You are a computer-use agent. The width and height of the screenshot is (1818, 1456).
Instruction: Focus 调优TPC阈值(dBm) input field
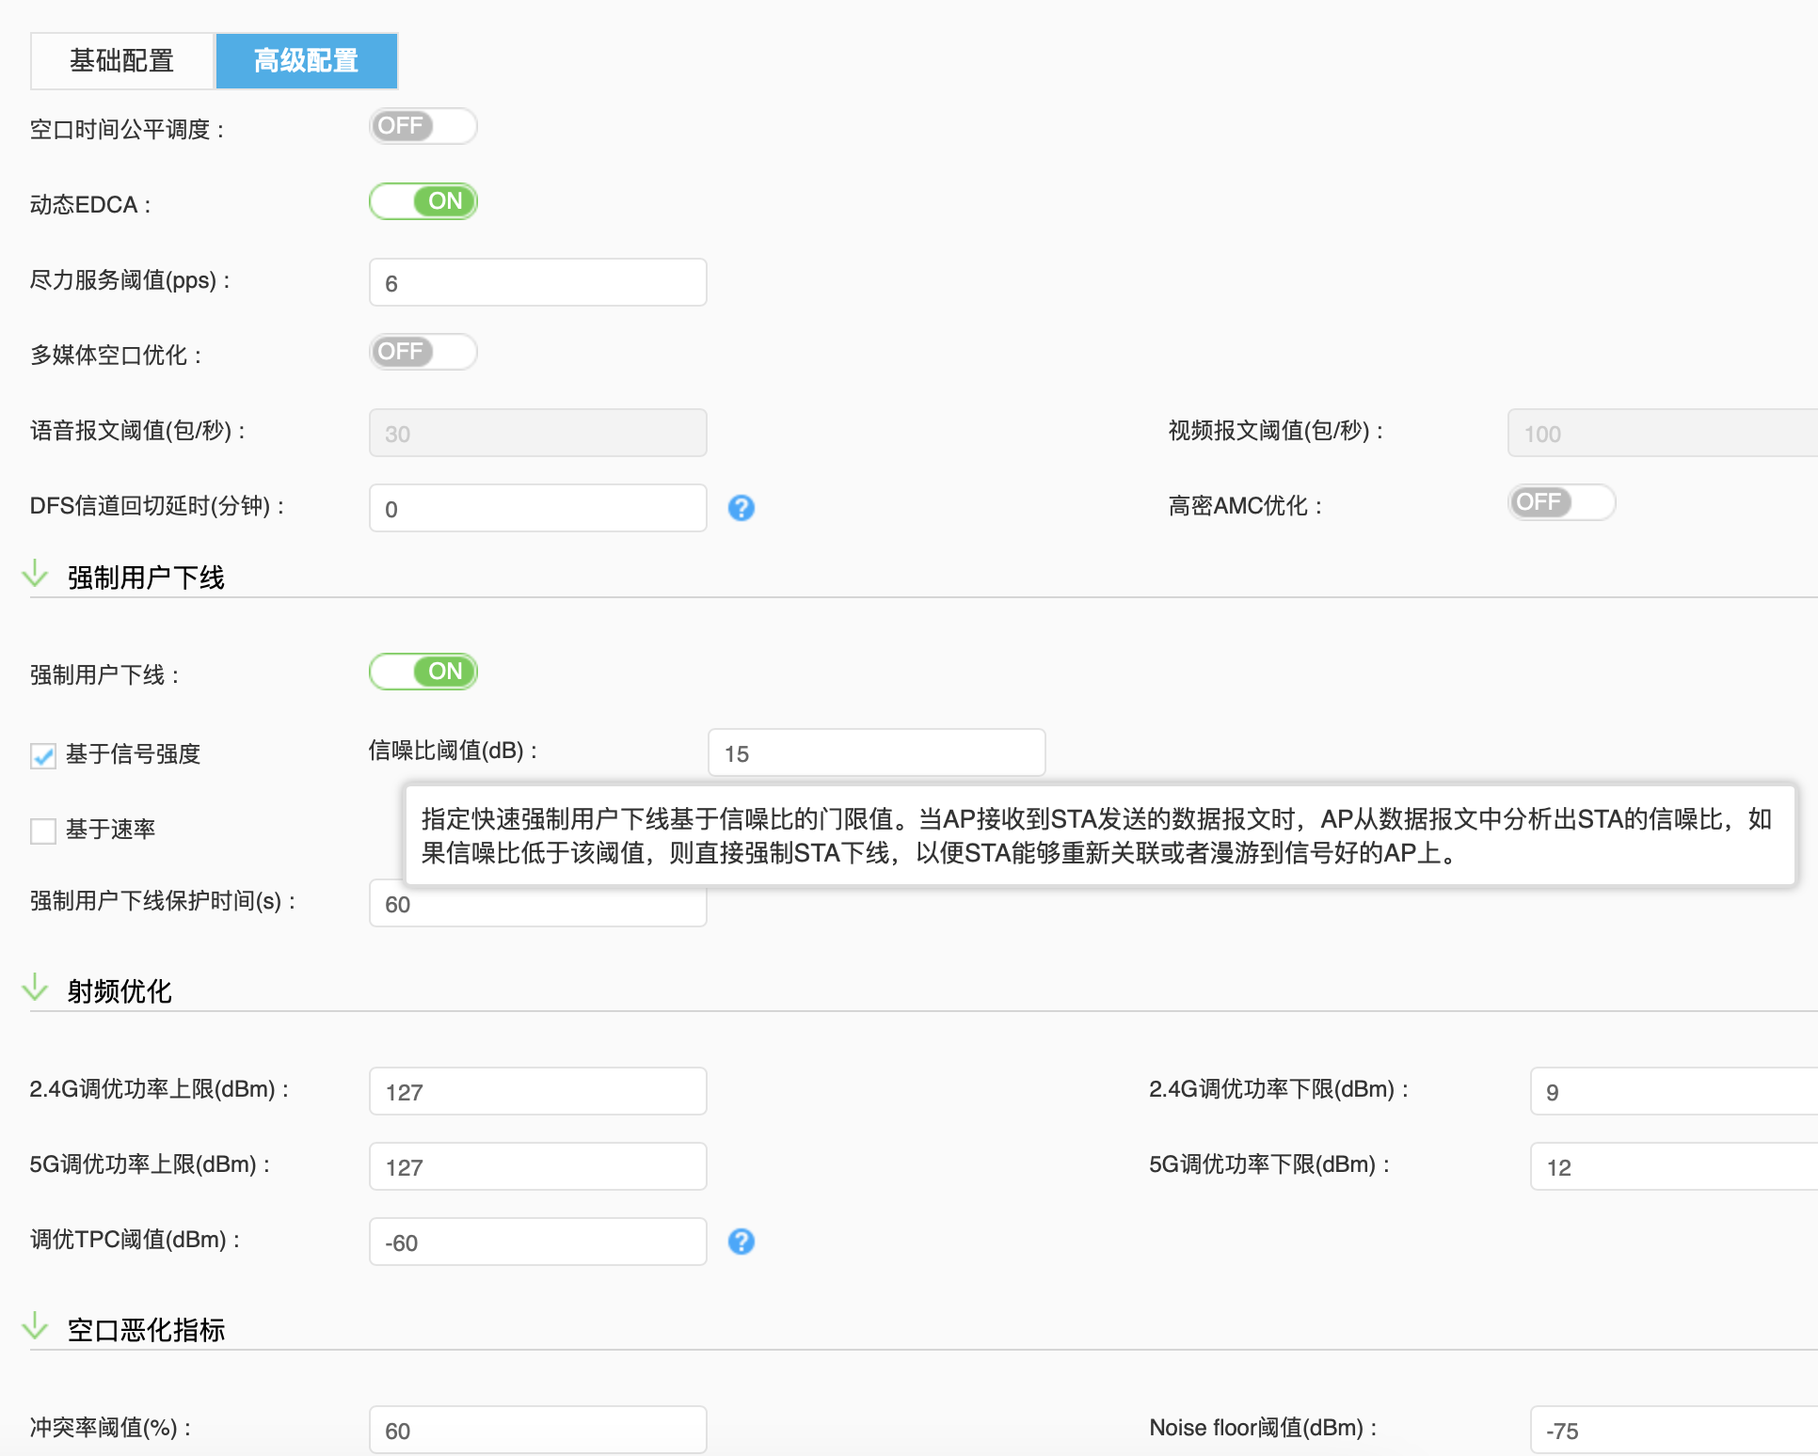[x=538, y=1242]
